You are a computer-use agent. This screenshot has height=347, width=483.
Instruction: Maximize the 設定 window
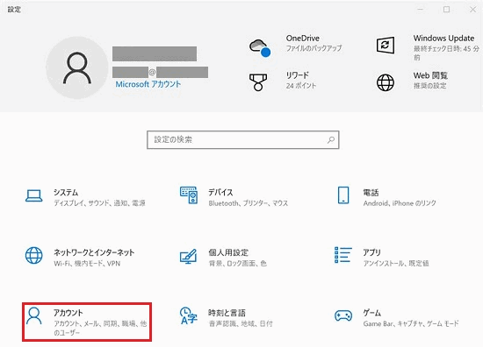point(446,10)
